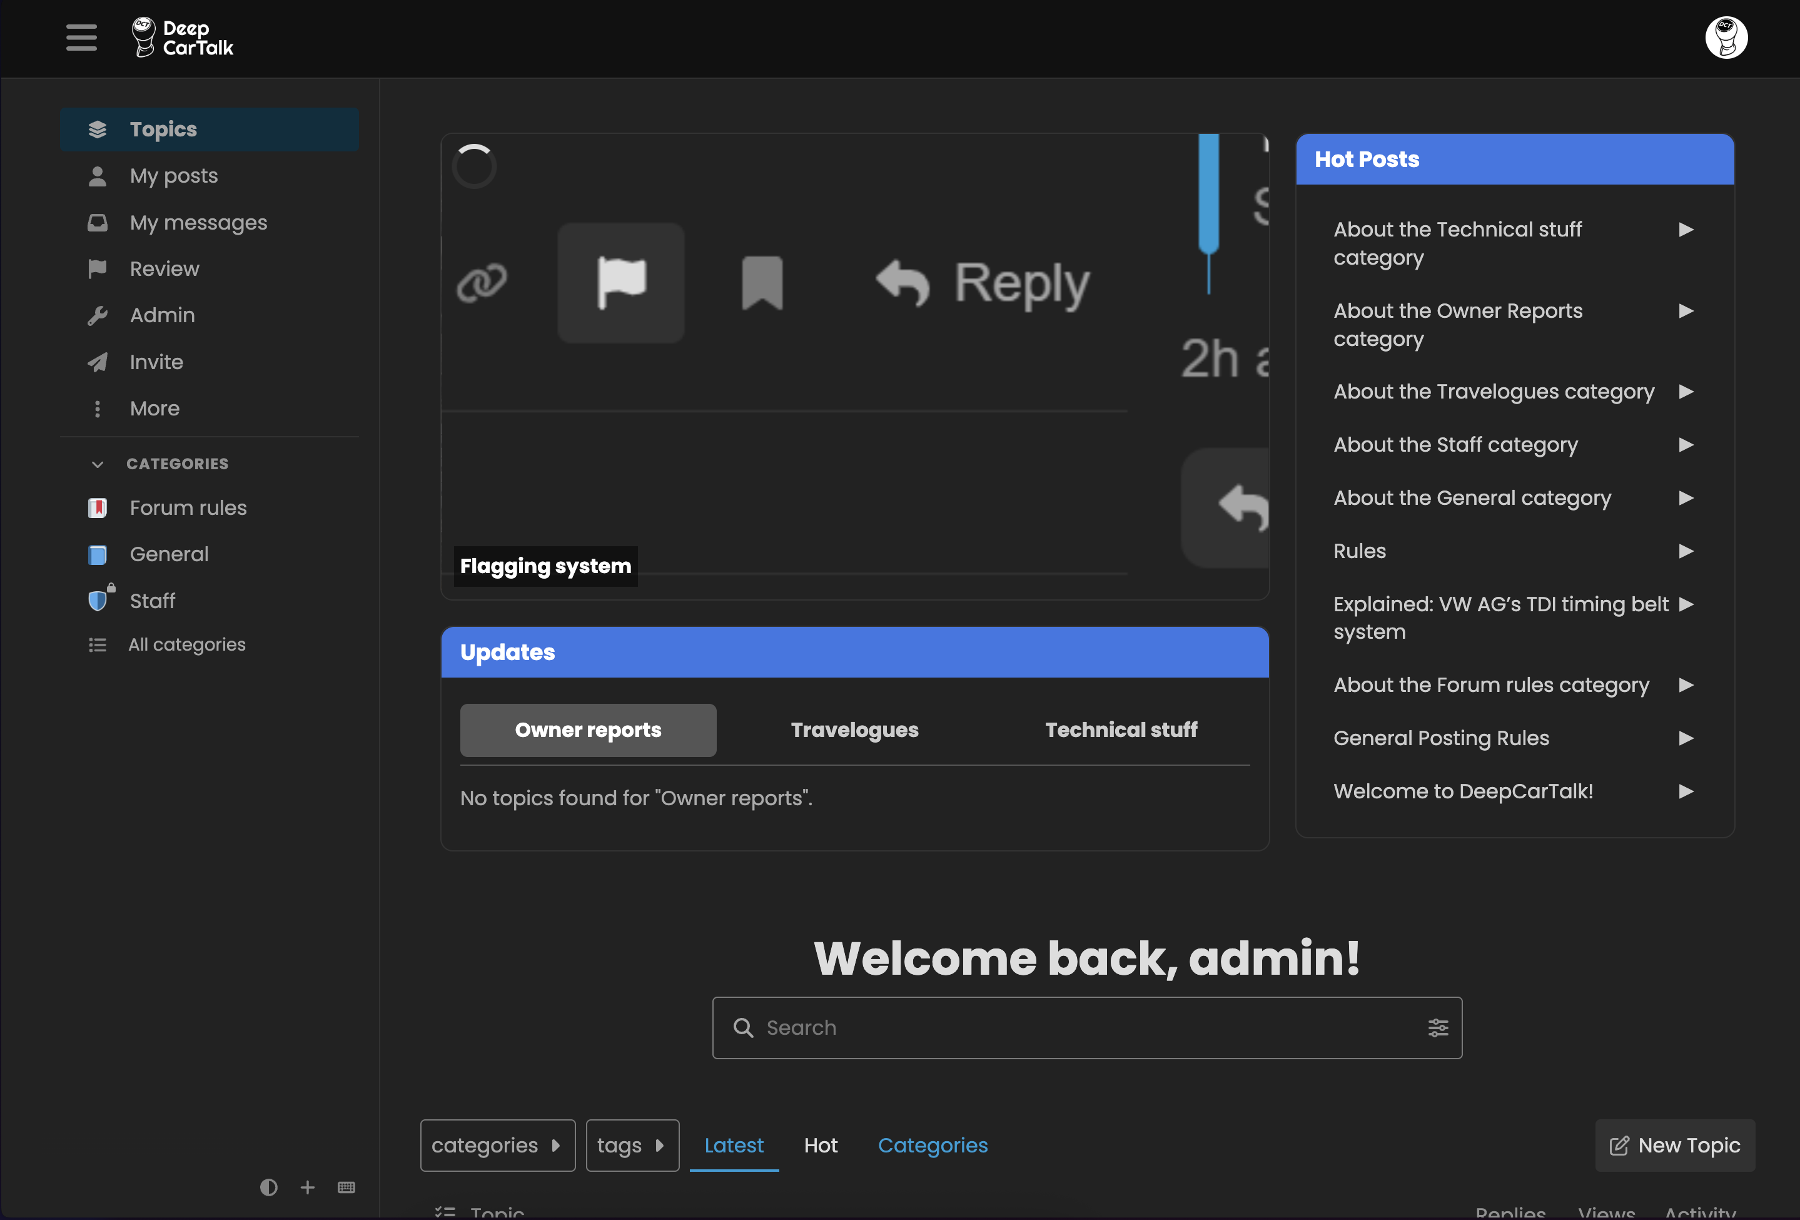Click the New Topic button
The height and width of the screenshot is (1220, 1800).
coord(1674,1145)
